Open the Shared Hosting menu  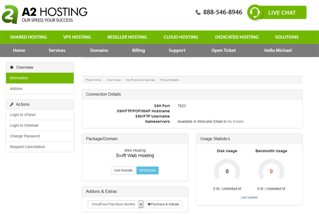click(x=28, y=37)
